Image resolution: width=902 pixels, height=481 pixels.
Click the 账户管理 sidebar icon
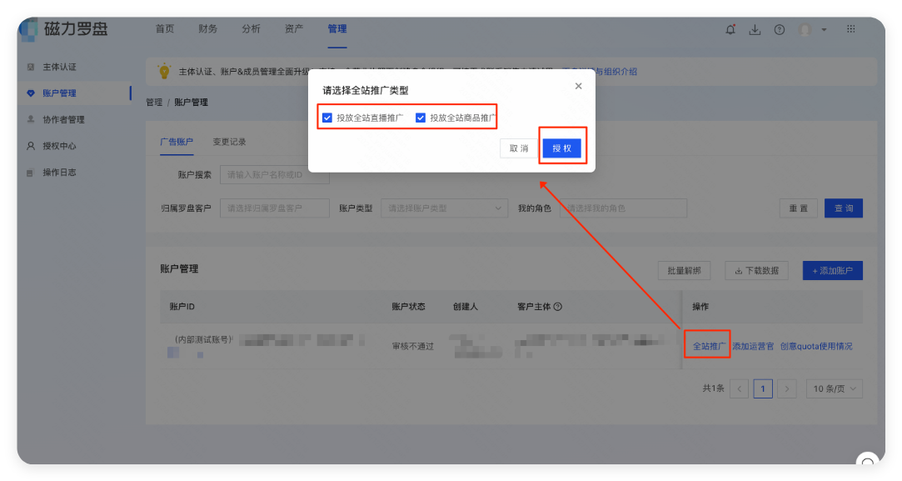coord(31,93)
